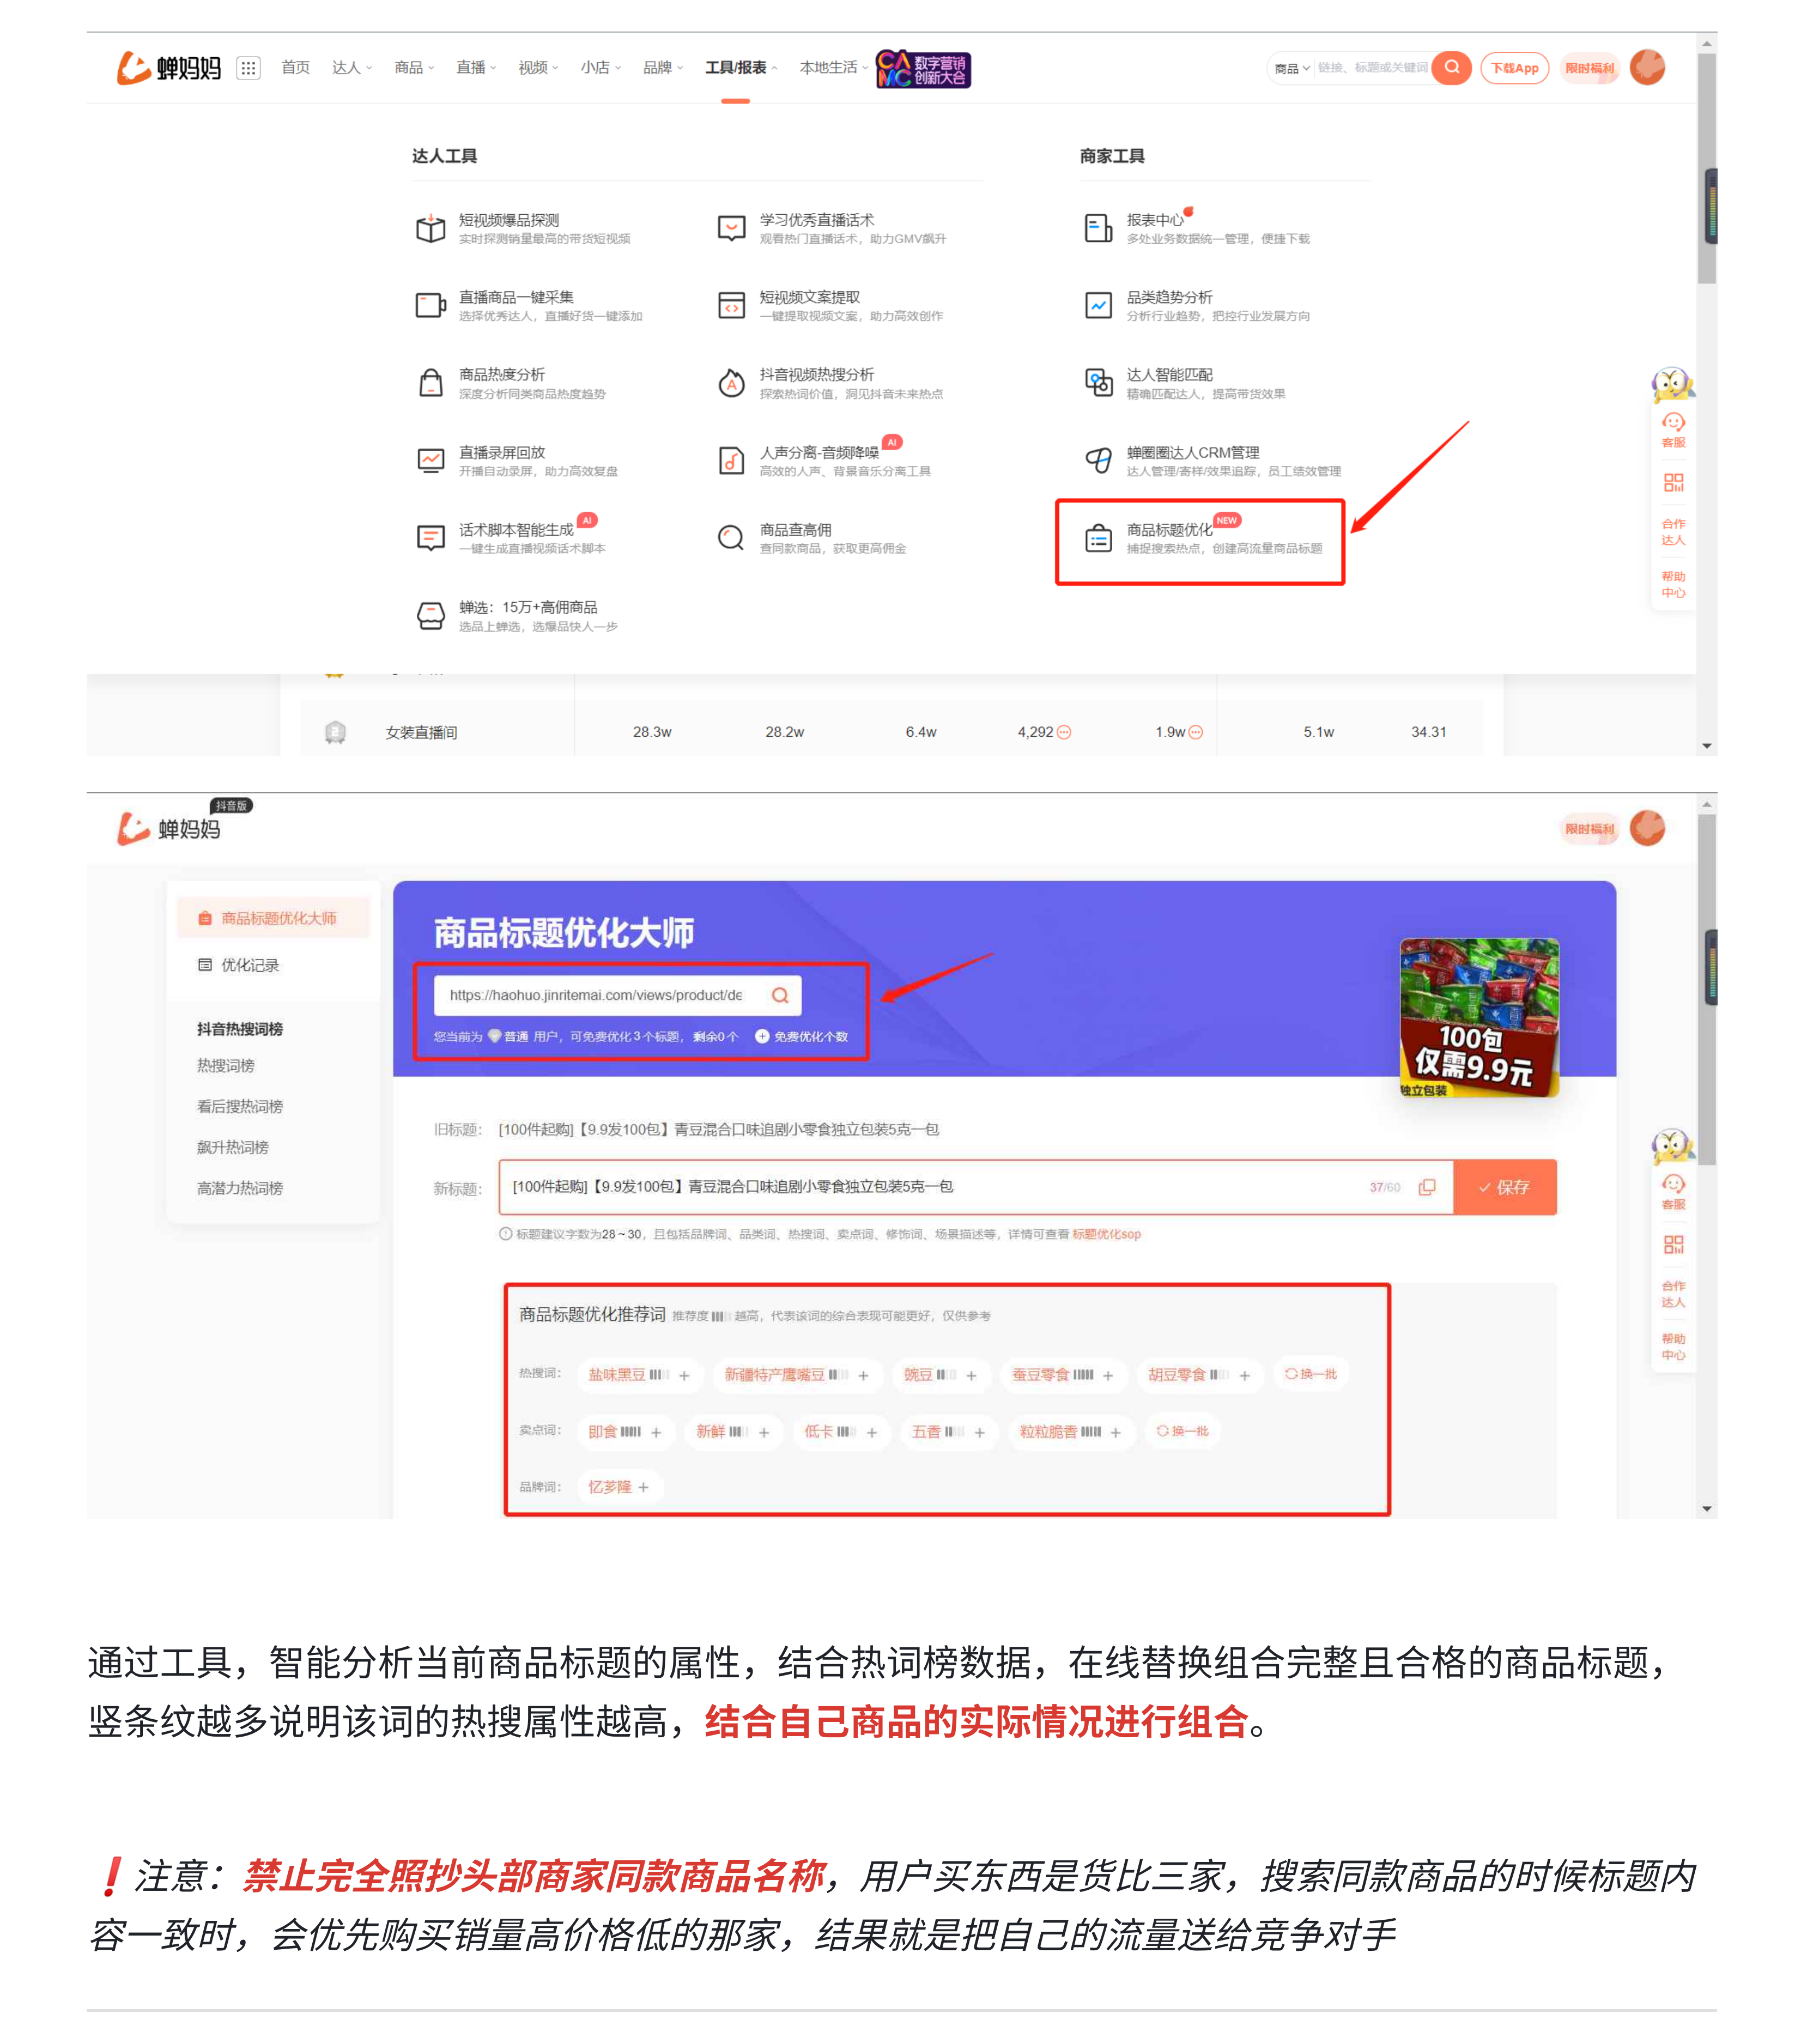Open 报表中心 document icon
This screenshot has height=2044, width=1801.
(1098, 228)
